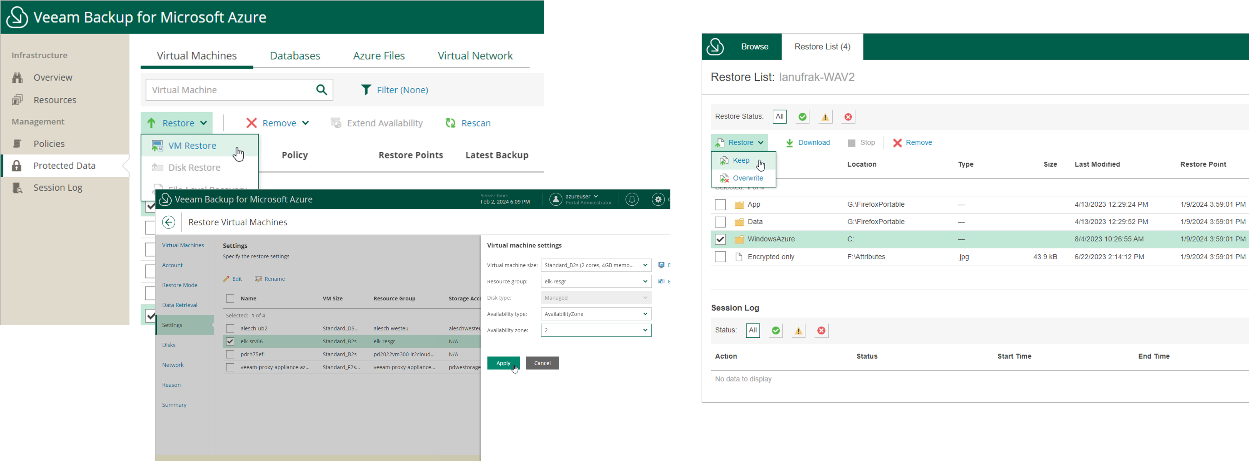Choose Overwrite from the Restore menu
Screen dimensions: 1249x461
point(743,178)
